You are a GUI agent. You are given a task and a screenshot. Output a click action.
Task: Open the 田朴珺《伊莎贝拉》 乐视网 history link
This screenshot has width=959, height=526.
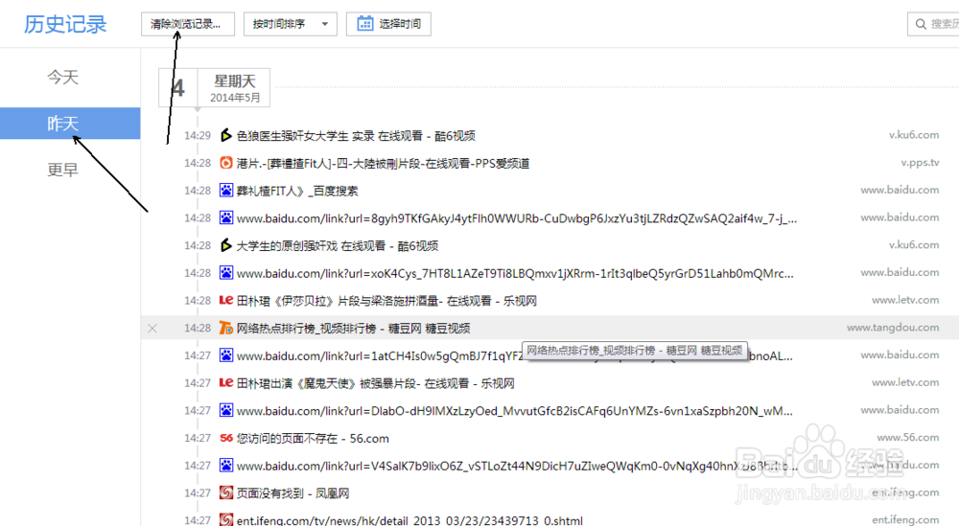386,301
